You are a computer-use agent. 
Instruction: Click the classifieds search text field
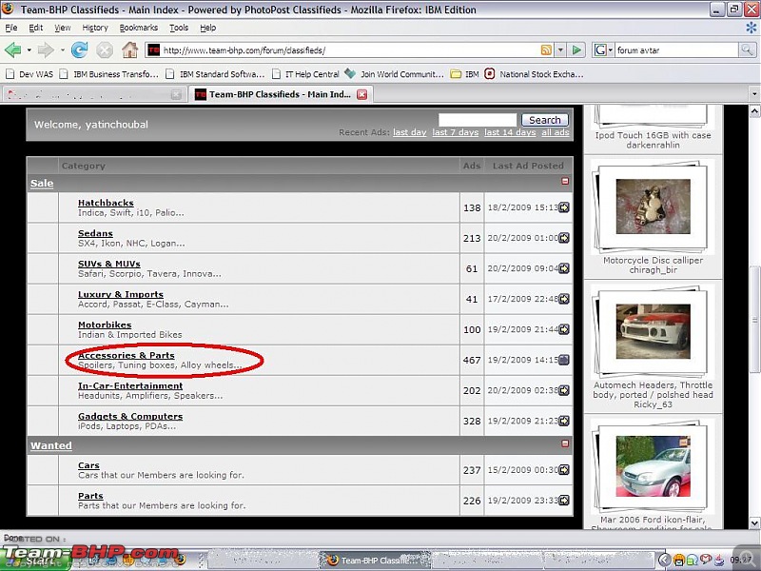pos(478,120)
